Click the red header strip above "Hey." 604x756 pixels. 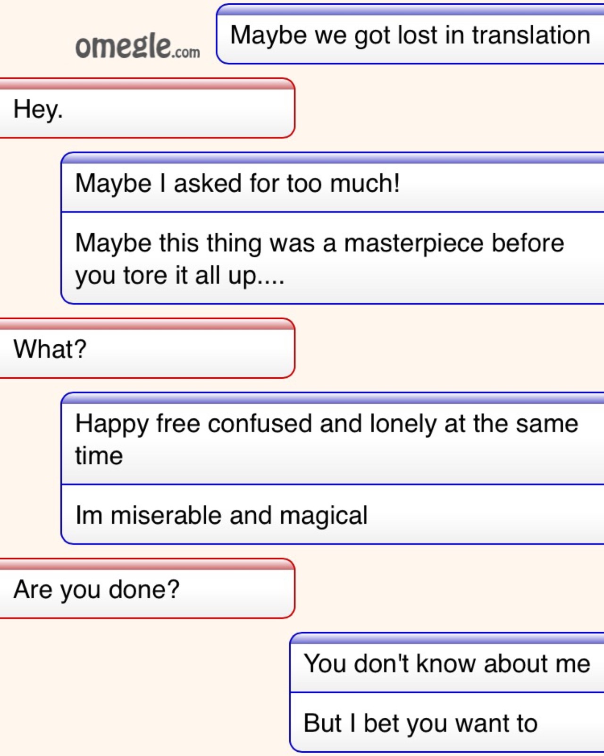point(146,85)
